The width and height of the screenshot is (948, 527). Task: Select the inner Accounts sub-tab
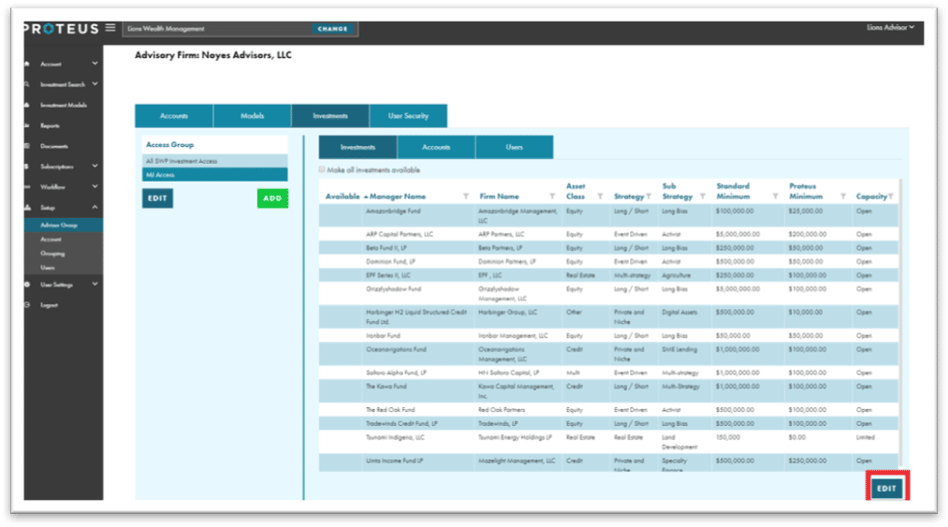(x=436, y=147)
